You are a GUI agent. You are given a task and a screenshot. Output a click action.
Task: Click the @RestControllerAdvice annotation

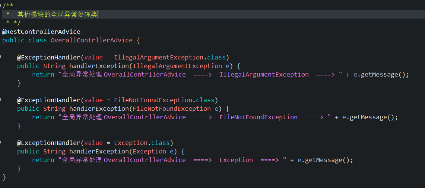pyautogui.click(x=41, y=32)
